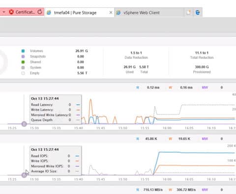Image resolution: width=236 pixels, height=194 pixels.
Task: Click the 1.5 to 1 Data Reduction value
Action: 136,53
